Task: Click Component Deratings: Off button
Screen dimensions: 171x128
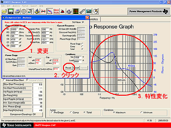Action: [23, 114]
